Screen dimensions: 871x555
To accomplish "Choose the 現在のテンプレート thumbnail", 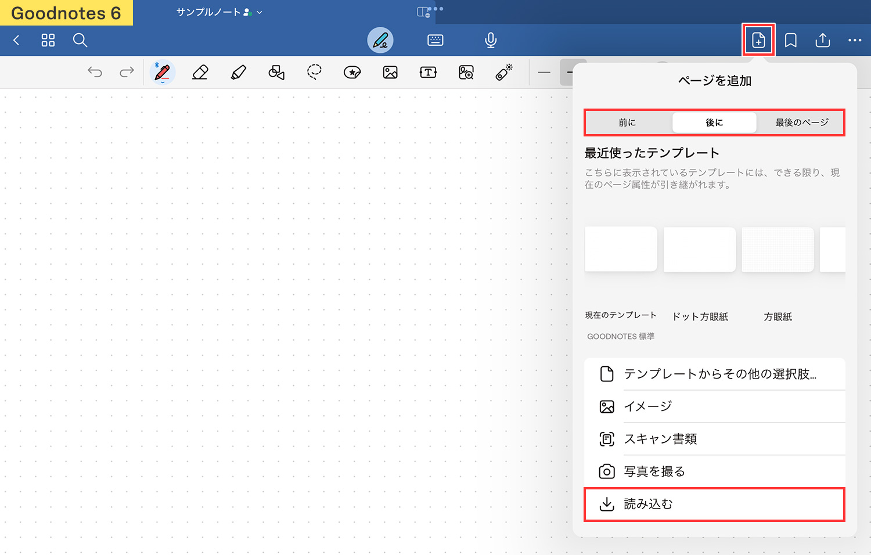I will [x=621, y=249].
